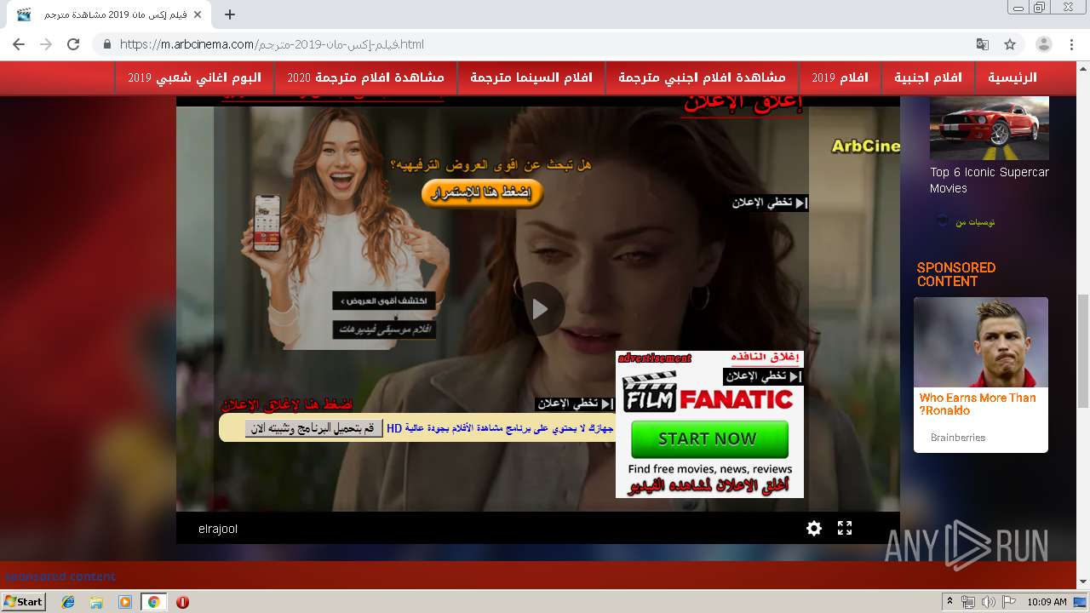The height and width of the screenshot is (613, 1090).
Task: Open Ronaldo sponsored photo thumbnail
Action: pos(981,342)
